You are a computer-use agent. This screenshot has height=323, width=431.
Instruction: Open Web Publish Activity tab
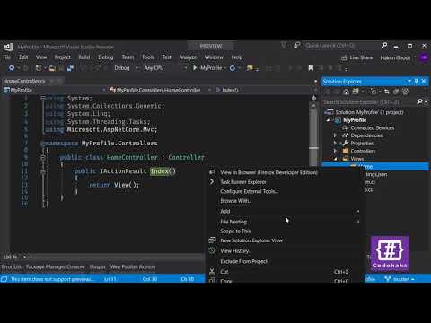133,266
